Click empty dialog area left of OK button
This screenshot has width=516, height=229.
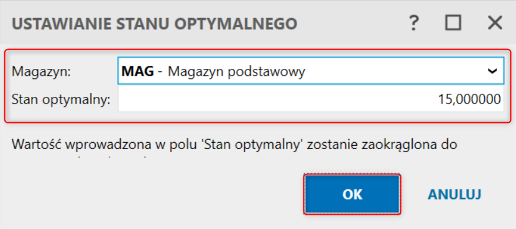pos(155,194)
